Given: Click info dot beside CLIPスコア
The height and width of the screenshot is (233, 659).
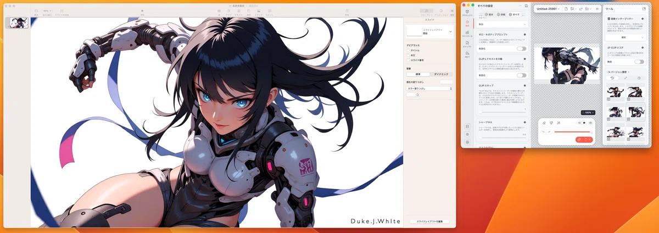Looking at the screenshot, I should tap(643, 48).
